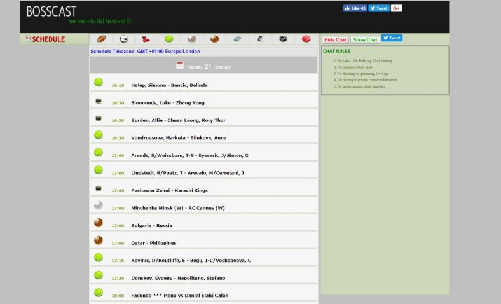Image resolution: width=501 pixels, height=304 pixels.
Task: Click tennis ball icon on Kovinic/Routliffe row
Action: [x=99, y=258]
